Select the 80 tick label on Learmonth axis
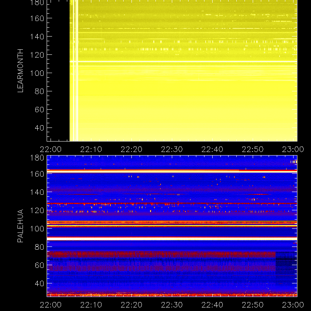 pyautogui.click(x=40, y=91)
